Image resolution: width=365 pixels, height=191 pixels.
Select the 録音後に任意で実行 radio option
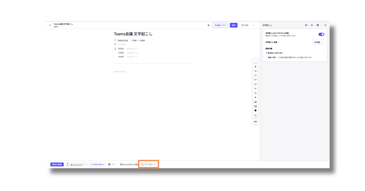point(267,53)
